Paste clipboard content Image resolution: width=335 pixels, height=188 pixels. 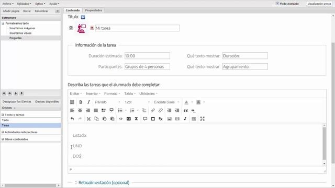(x=104, y=119)
